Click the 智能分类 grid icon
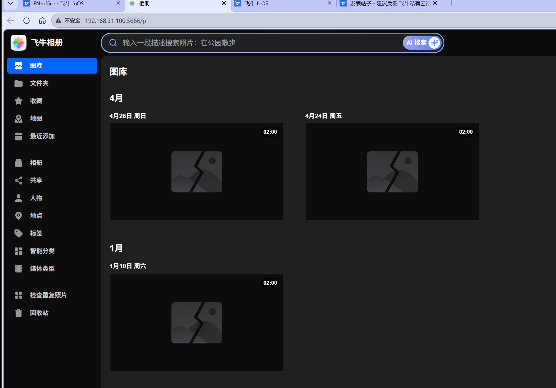The image size is (556, 388). click(19, 251)
